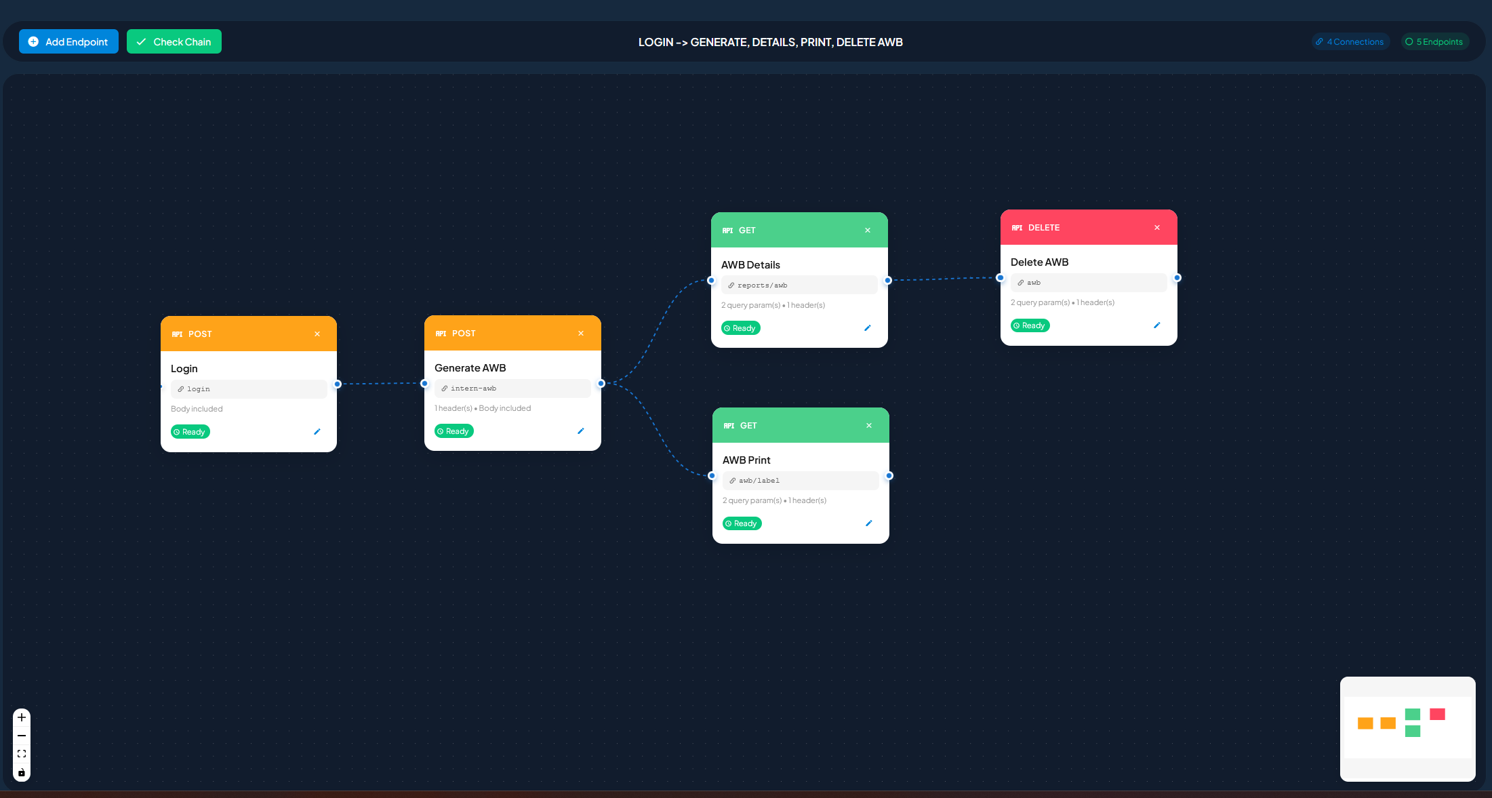Select the login path field
The height and width of the screenshot is (798, 1492).
click(248, 388)
